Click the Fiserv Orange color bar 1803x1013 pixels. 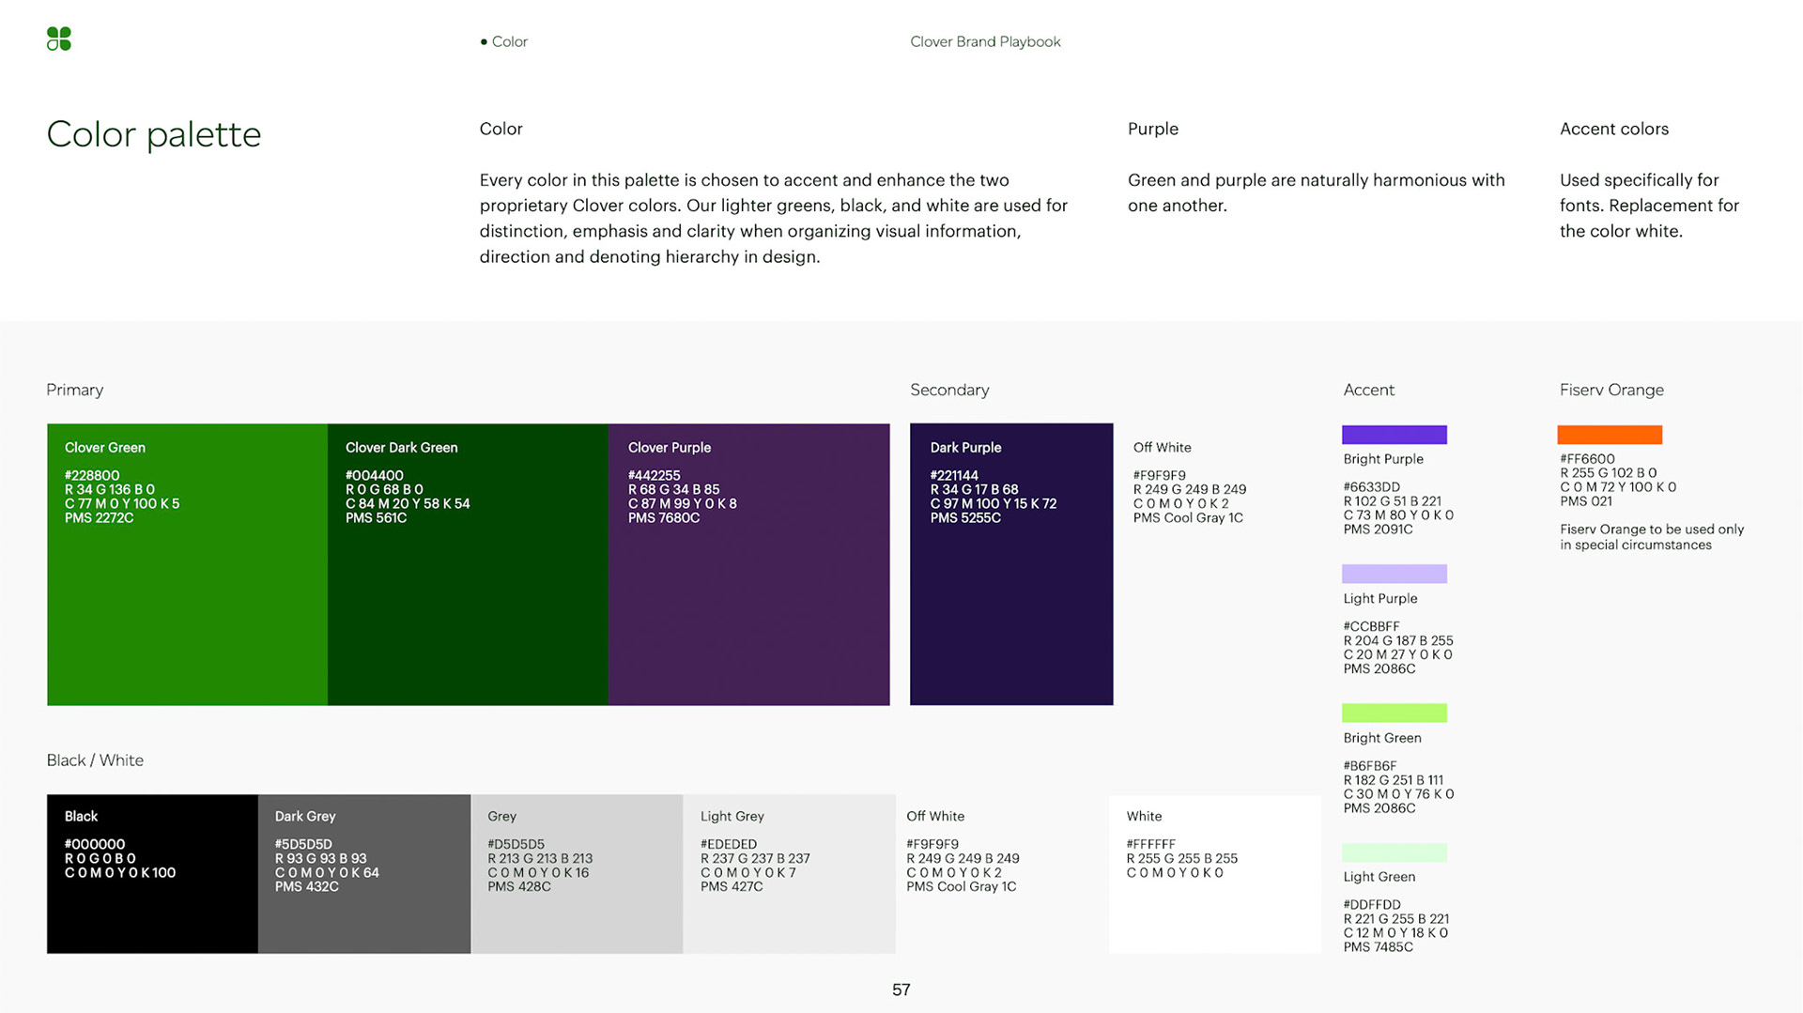[x=1609, y=435]
